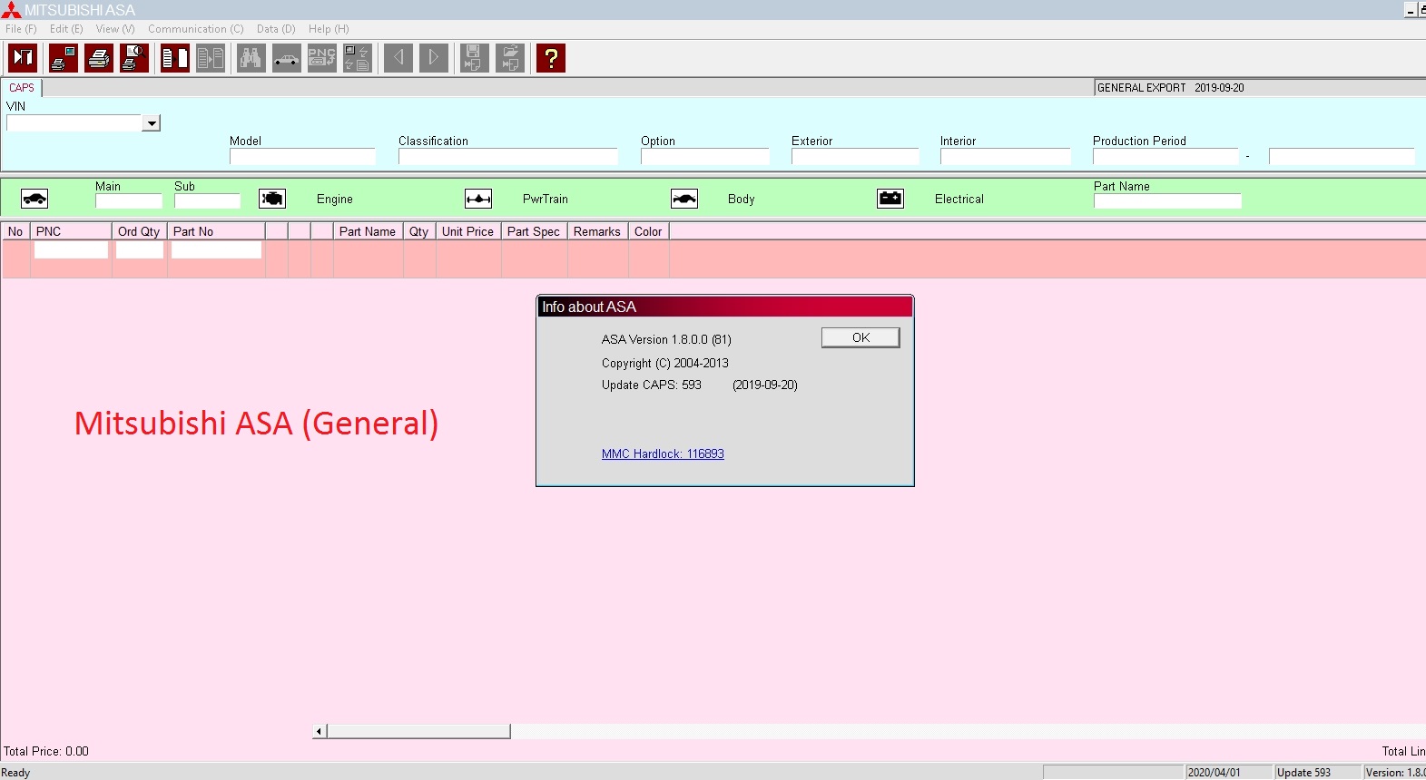This screenshot has width=1426, height=780.
Task: Click the PNC column header
Action: coord(71,231)
